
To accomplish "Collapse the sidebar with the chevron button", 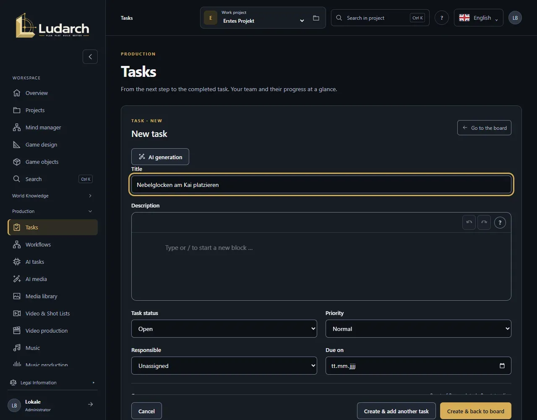I will point(90,57).
